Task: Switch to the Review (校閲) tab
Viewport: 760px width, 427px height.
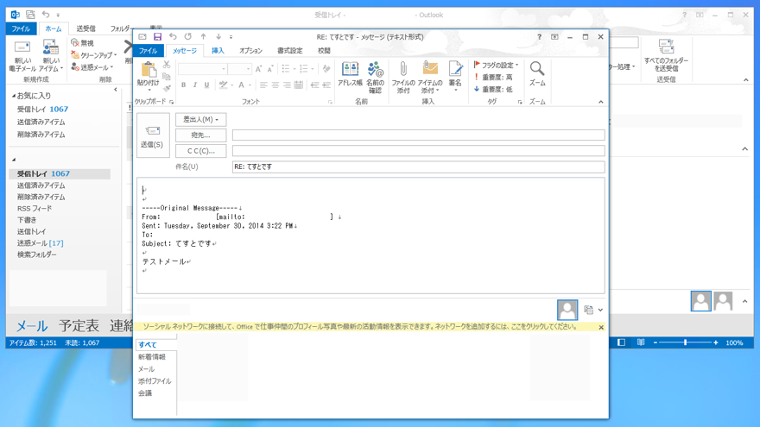Action: [x=324, y=50]
